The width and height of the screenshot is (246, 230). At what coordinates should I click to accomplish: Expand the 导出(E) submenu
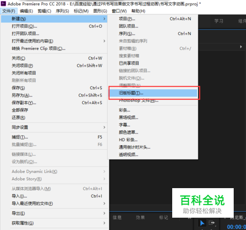coord(54,213)
